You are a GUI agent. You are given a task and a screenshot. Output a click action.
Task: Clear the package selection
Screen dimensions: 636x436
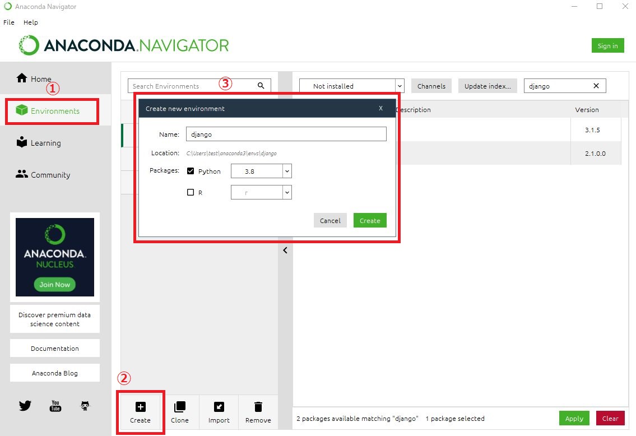pyautogui.click(x=610, y=418)
